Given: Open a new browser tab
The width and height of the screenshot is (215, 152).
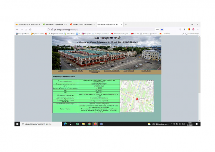Looking at the screenshot, I should click(x=126, y=24).
